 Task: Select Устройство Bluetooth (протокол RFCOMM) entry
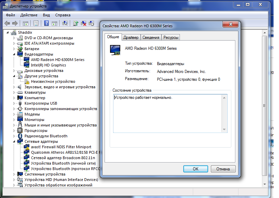[65, 169]
